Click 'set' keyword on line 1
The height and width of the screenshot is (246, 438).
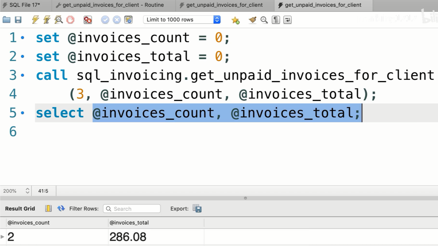48,38
